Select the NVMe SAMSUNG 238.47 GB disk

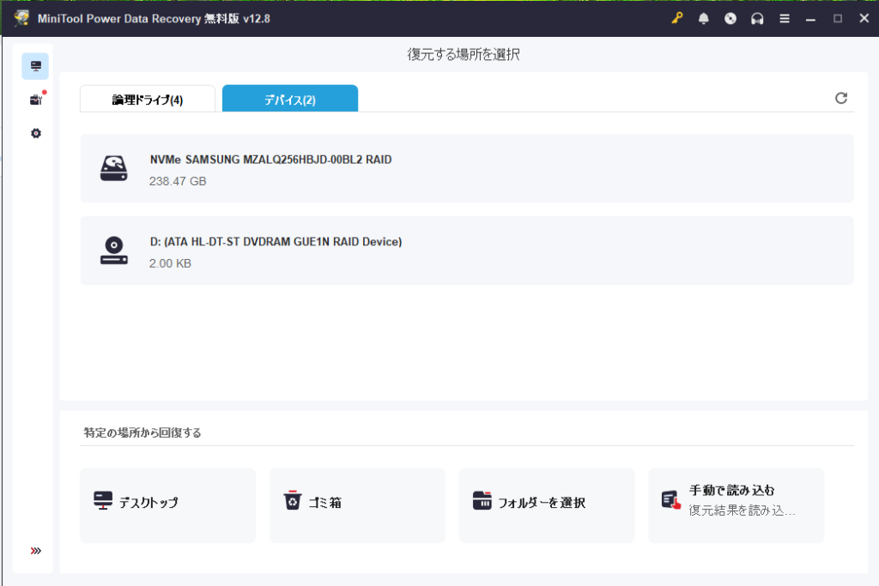click(x=467, y=169)
